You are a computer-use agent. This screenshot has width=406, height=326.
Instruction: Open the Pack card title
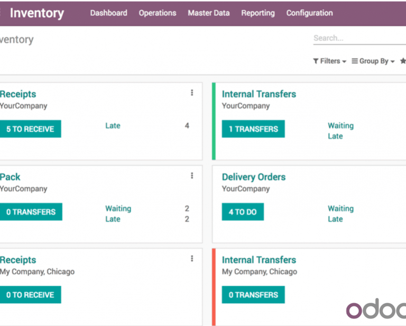[10, 177]
